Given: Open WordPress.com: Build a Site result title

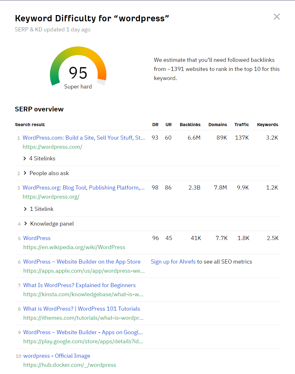Looking at the screenshot, I should (83, 138).
